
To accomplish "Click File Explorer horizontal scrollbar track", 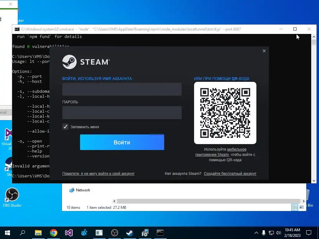I will (x=209, y=201).
